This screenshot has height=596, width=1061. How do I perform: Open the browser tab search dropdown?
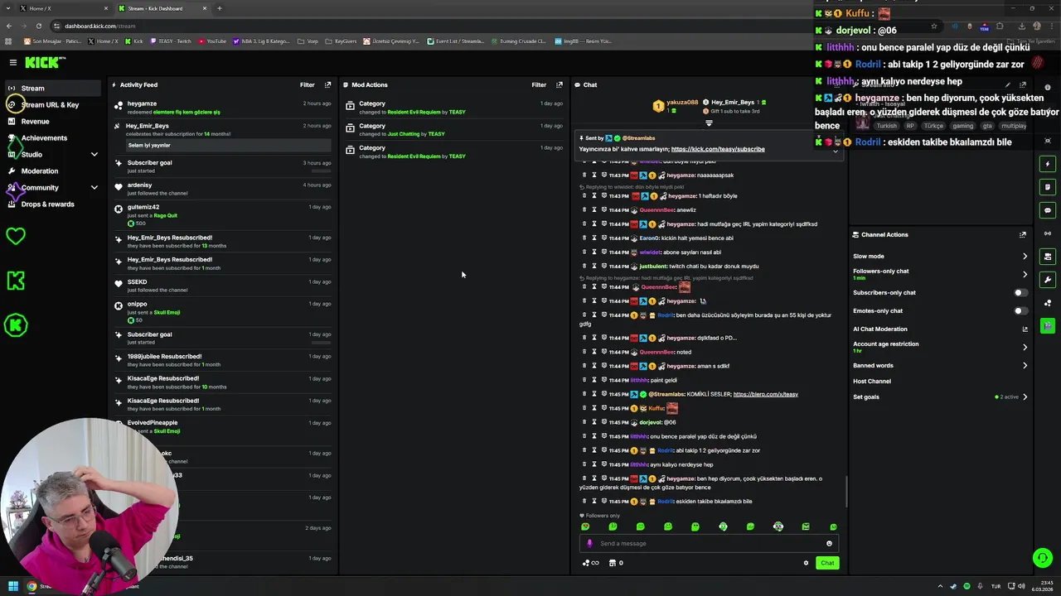[9, 8]
